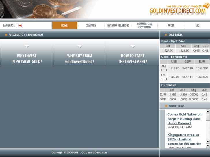The width and height of the screenshot is (210, 157).
Task: Open Kingsgate Thailand expansion news link
Action: coord(184,139)
